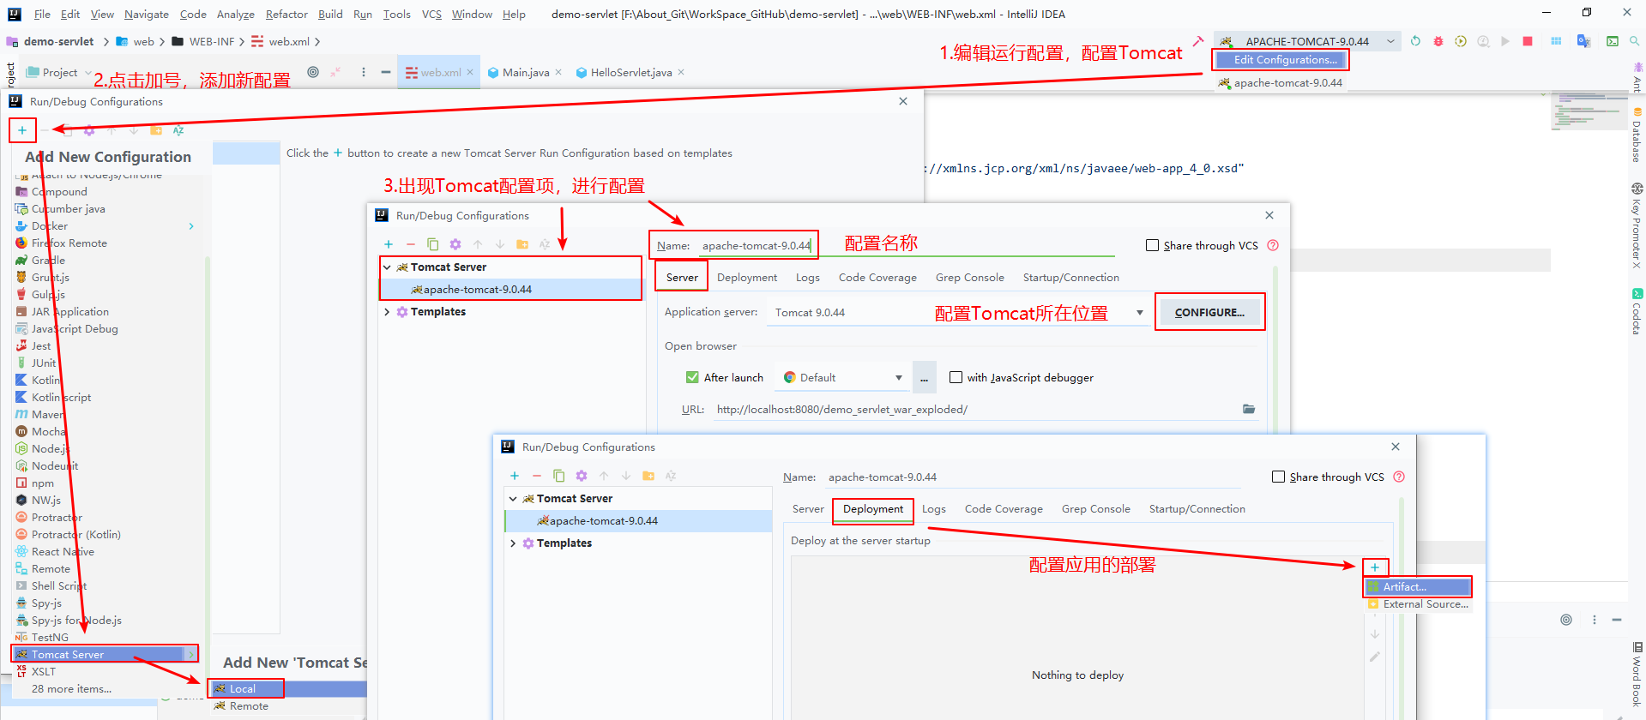Image resolution: width=1646 pixels, height=720 pixels.
Task: Click the plus icon in Add New Configuration dialog
Action: (22, 130)
